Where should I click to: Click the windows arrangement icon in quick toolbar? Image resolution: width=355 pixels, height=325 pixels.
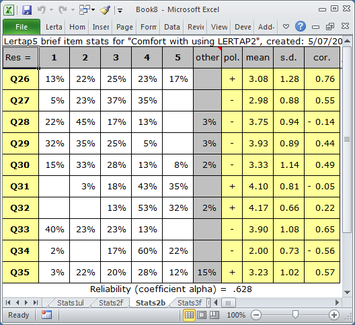click(85, 9)
